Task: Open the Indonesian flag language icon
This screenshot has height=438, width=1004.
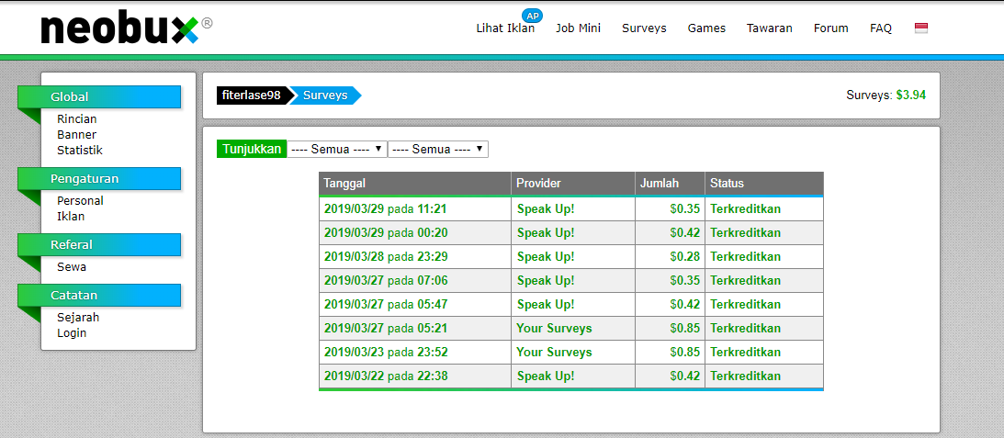Action: pyautogui.click(x=920, y=28)
